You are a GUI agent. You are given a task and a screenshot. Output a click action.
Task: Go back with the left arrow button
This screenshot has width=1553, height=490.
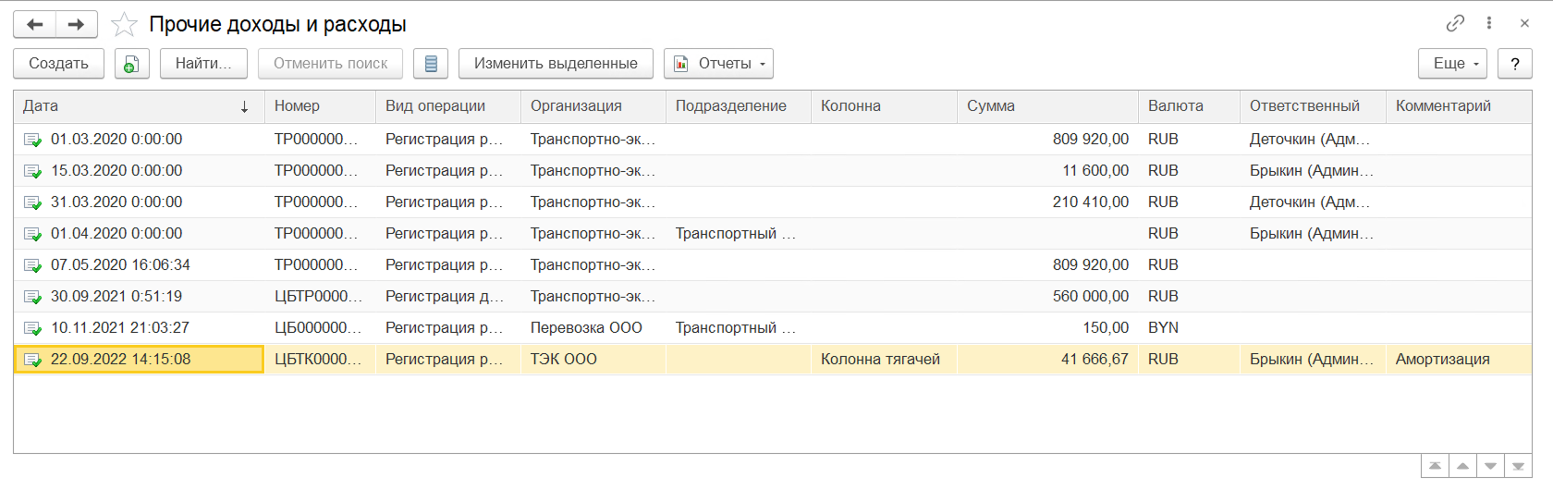tap(35, 24)
